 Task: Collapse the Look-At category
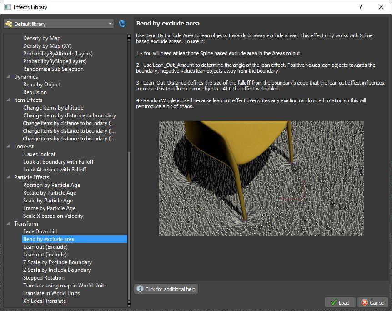(x=9, y=146)
